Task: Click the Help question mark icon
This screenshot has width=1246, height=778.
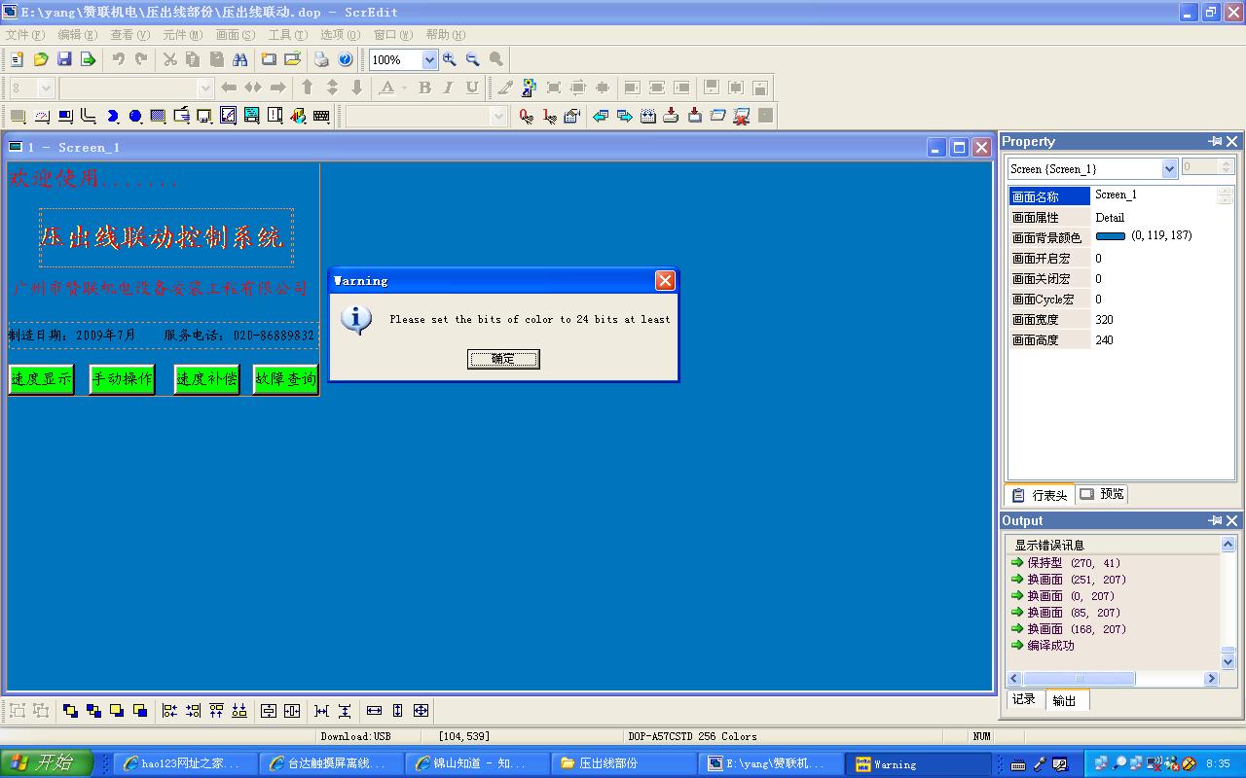Action: click(x=345, y=59)
